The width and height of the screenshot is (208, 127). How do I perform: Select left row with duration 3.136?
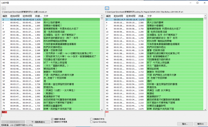coord(51,90)
